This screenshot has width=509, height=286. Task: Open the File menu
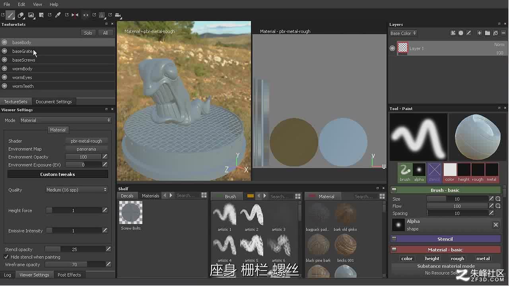click(7, 4)
